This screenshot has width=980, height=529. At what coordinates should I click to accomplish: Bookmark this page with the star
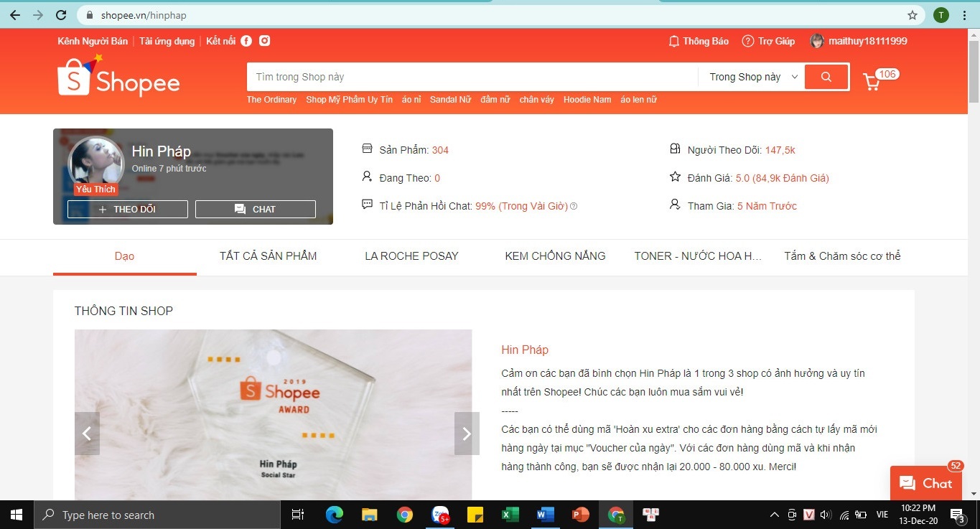(x=913, y=15)
